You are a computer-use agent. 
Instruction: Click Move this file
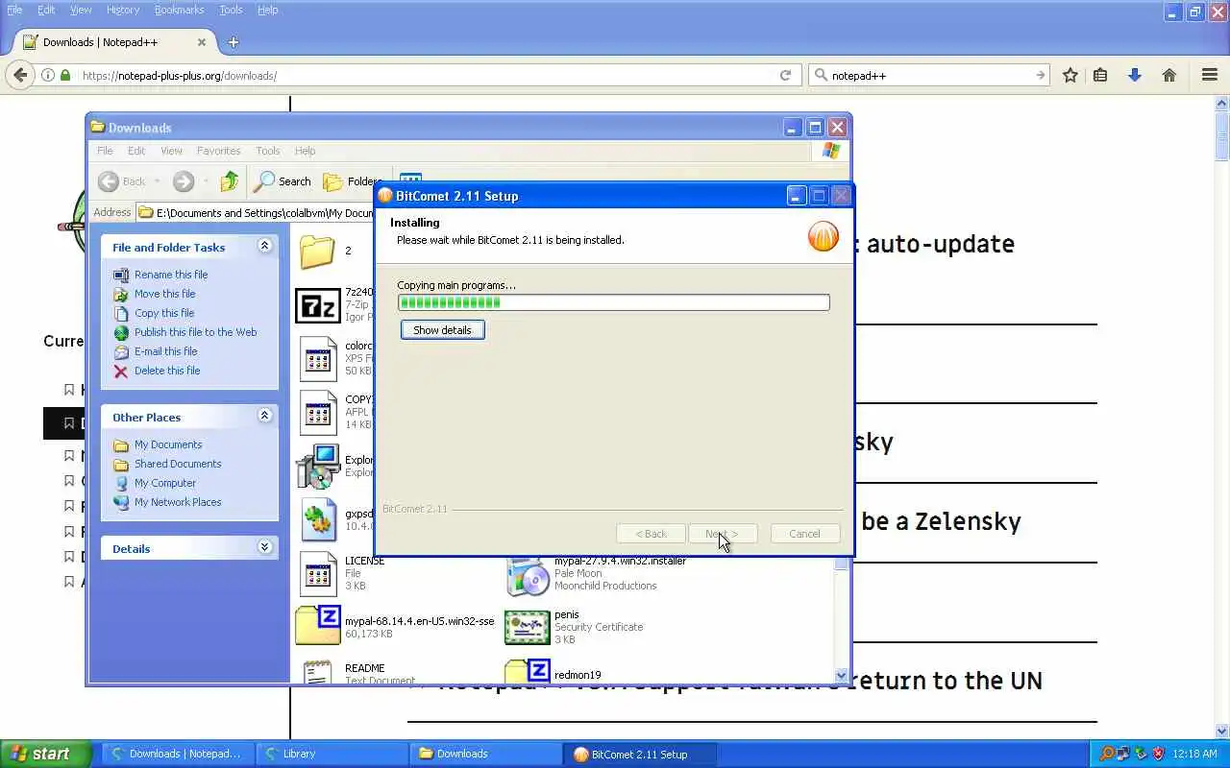(x=164, y=294)
